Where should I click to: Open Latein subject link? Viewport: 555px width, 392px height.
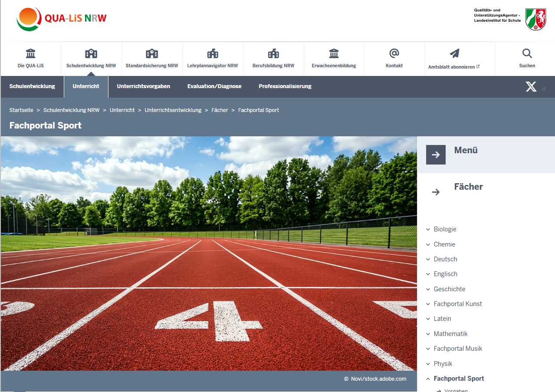point(442,319)
